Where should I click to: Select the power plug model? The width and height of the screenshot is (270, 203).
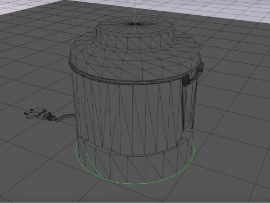tap(40, 114)
